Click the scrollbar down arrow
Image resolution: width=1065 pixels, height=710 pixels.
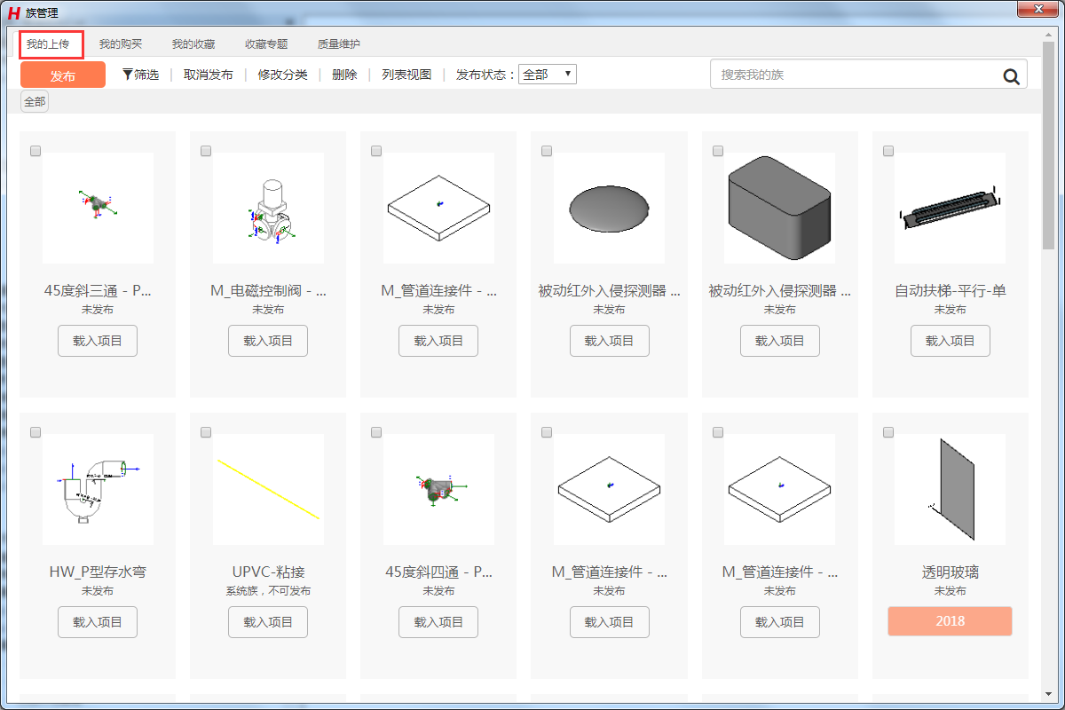click(x=1048, y=693)
